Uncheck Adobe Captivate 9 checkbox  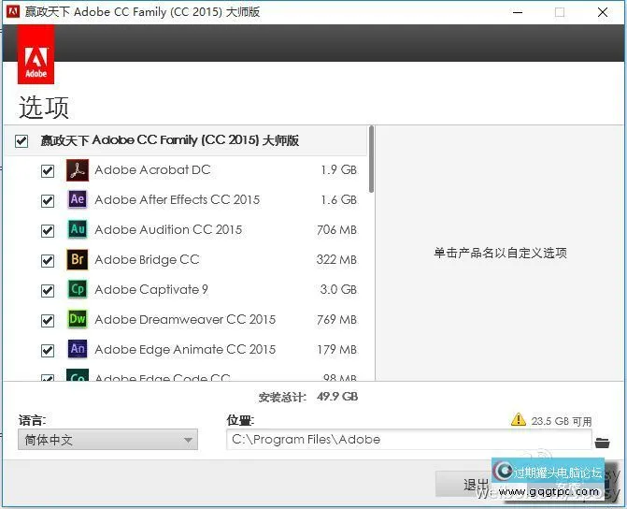pos(48,290)
